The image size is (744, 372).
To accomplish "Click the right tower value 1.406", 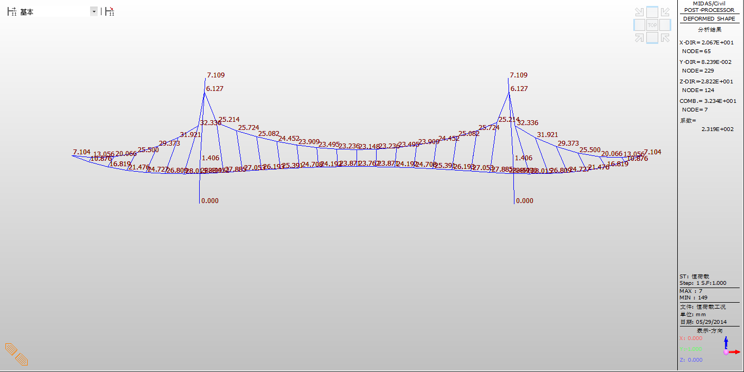I will click(524, 158).
